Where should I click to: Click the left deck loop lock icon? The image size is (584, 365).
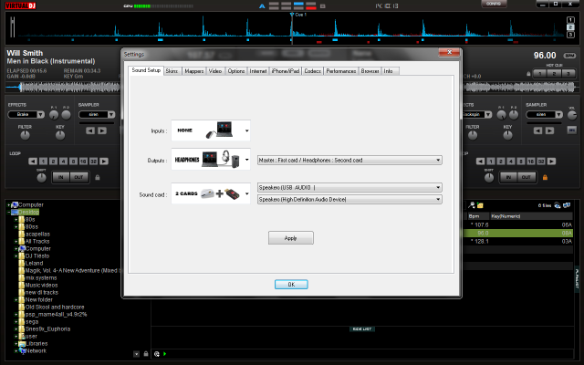pyautogui.click(x=98, y=177)
